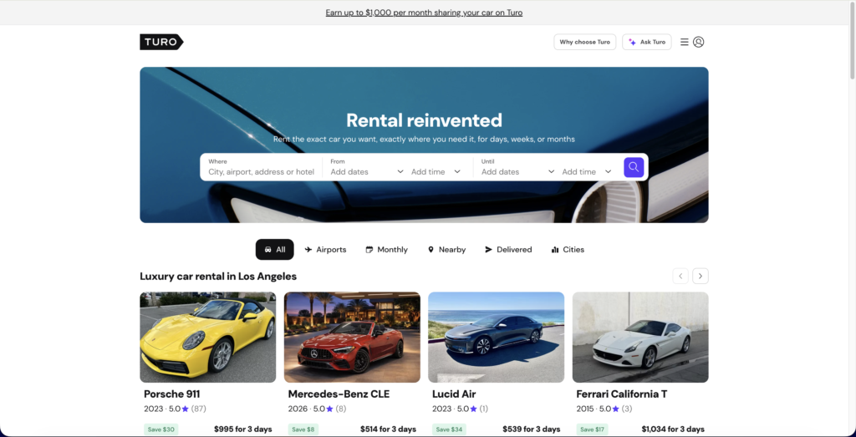Screen dimensions: 856x437
Task: Open the From Add dates dropdown
Action: point(367,171)
